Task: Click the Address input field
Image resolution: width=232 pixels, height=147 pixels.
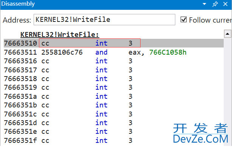Action: tap(104, 20)
